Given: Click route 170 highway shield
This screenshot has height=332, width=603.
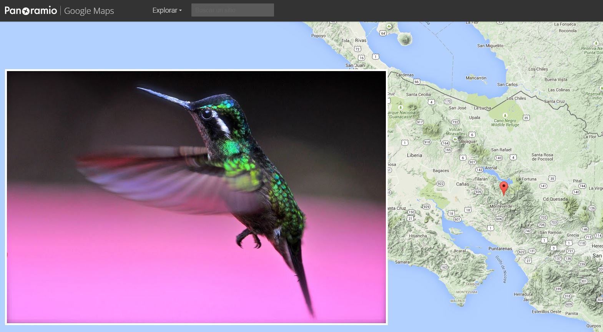Looking at the screenshot, I should 448,101.
